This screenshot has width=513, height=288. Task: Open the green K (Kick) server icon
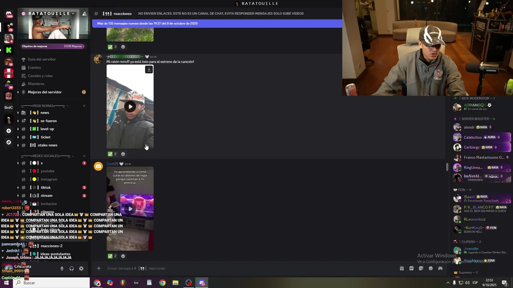pos(8,50)
